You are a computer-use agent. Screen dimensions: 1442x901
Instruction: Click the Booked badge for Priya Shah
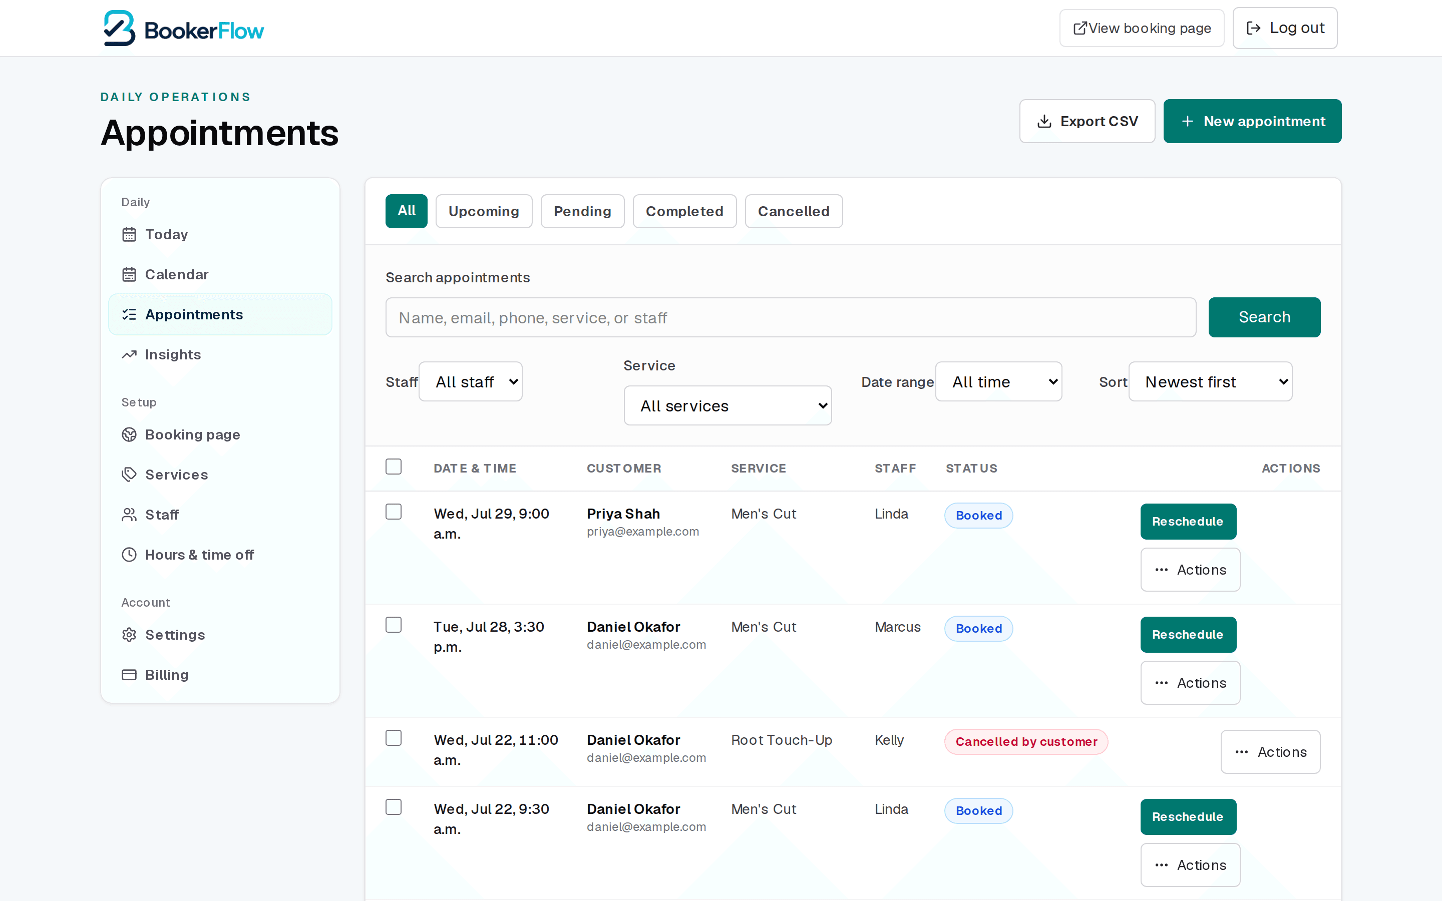[978, 516]
